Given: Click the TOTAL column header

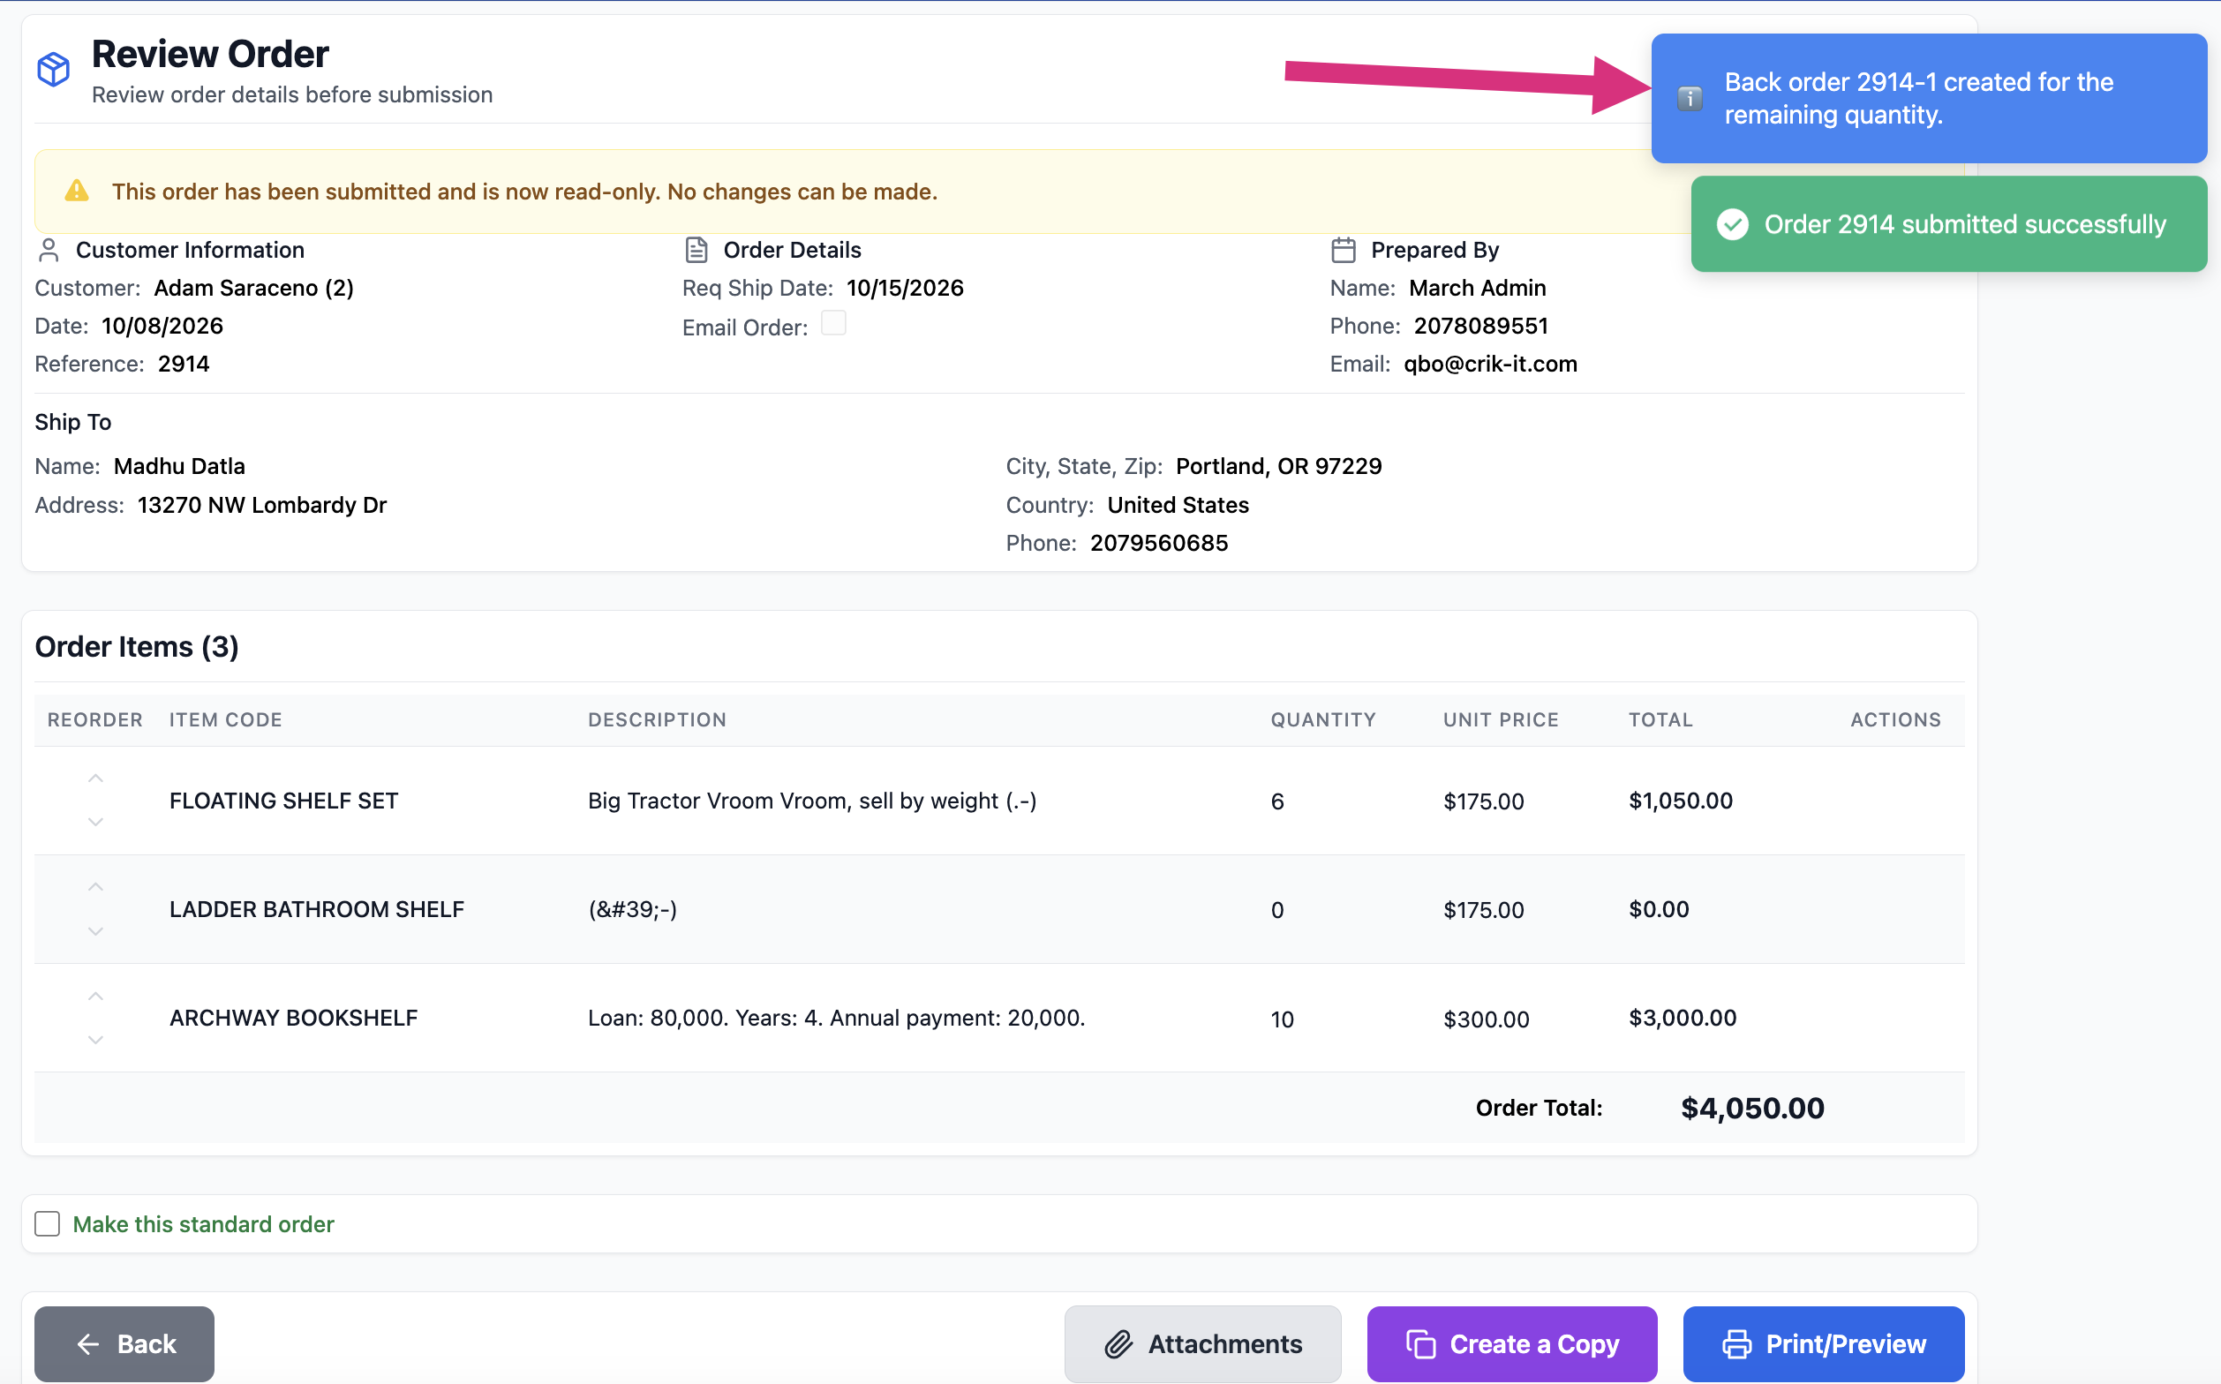Looking at the screenshot, I should tap(1660, 719).
